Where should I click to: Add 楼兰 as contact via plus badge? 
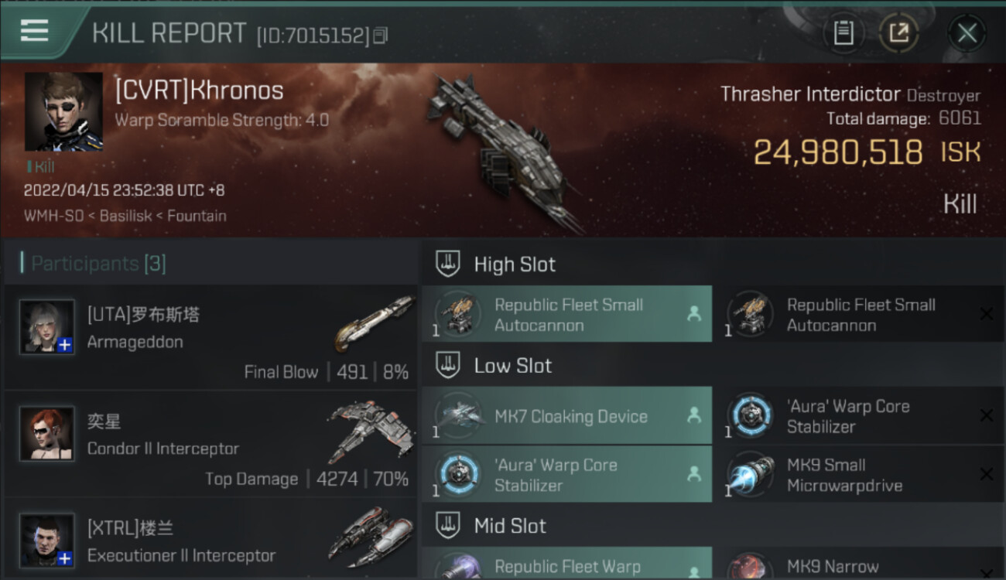(65, 558)
